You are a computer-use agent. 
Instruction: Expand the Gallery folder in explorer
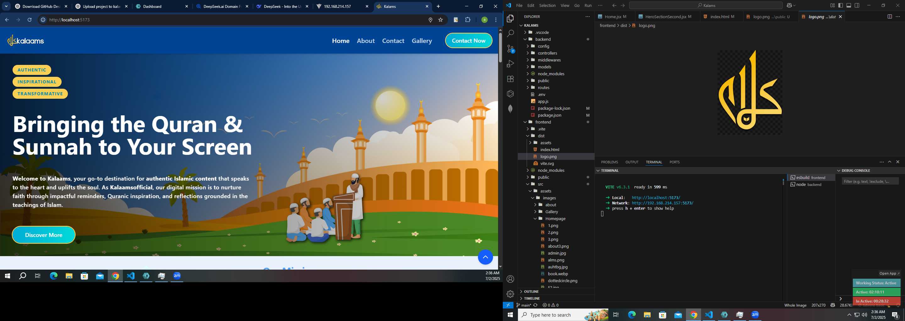[x=535, y=212]
